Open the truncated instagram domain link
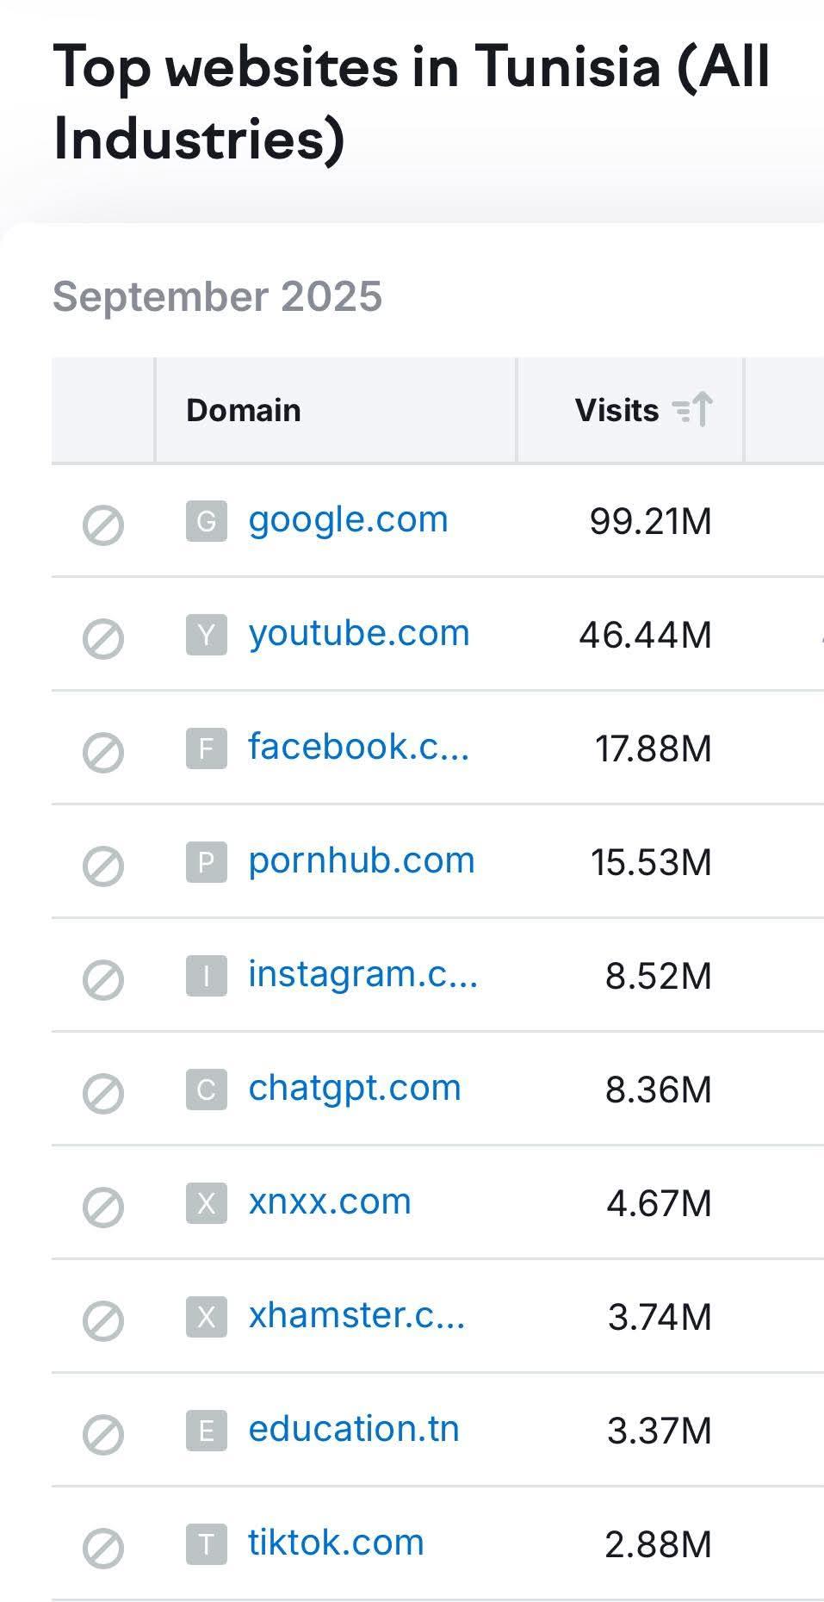824x1602 pixels. 362,974
